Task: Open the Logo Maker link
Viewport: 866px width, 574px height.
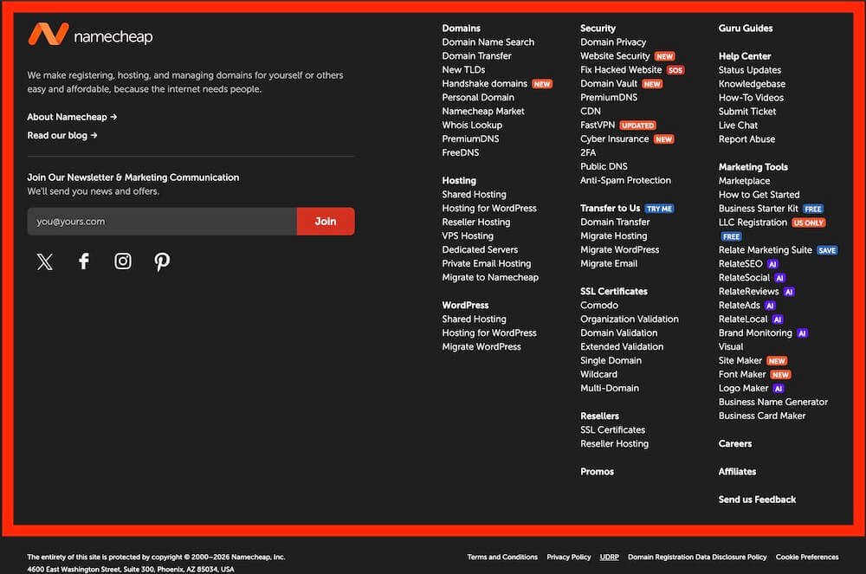Action: [x=743, y=389]
